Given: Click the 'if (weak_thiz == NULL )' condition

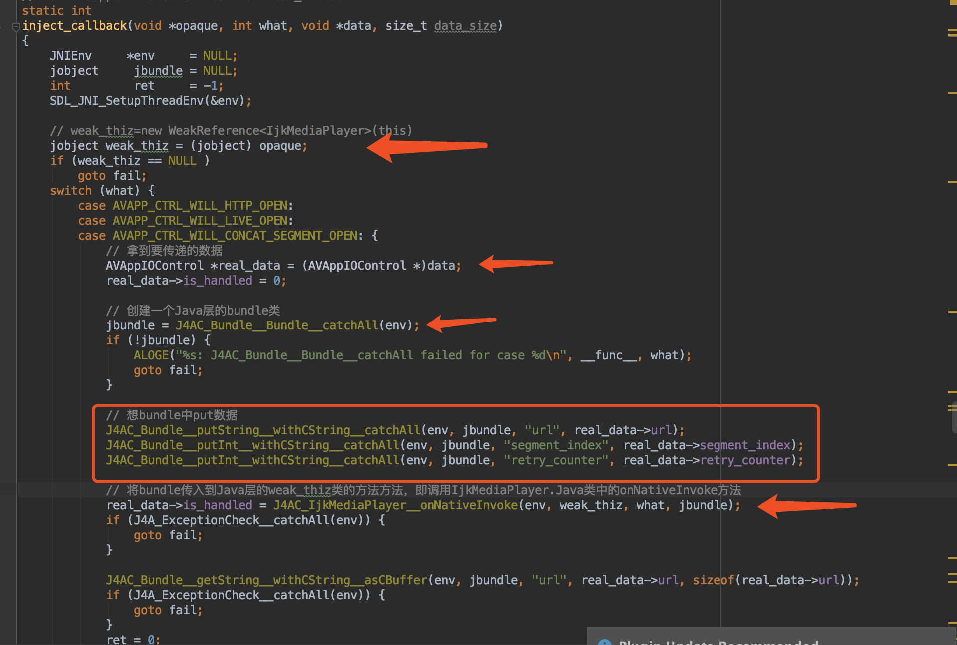Looking at the screenshot, I should (130, 161).
